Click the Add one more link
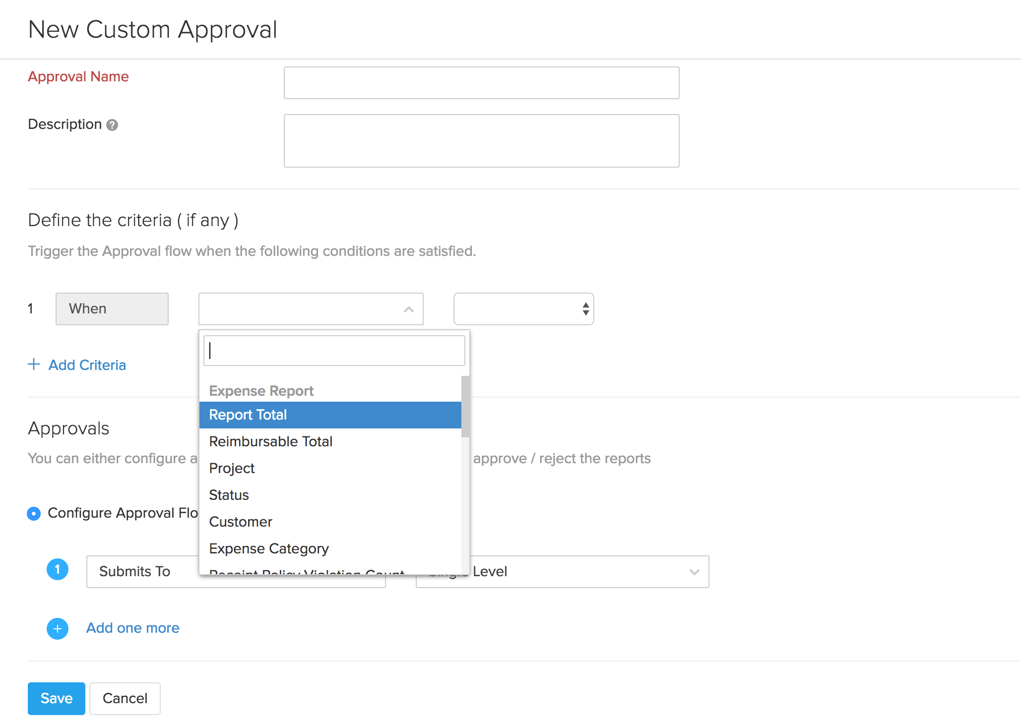 (133, 628)
